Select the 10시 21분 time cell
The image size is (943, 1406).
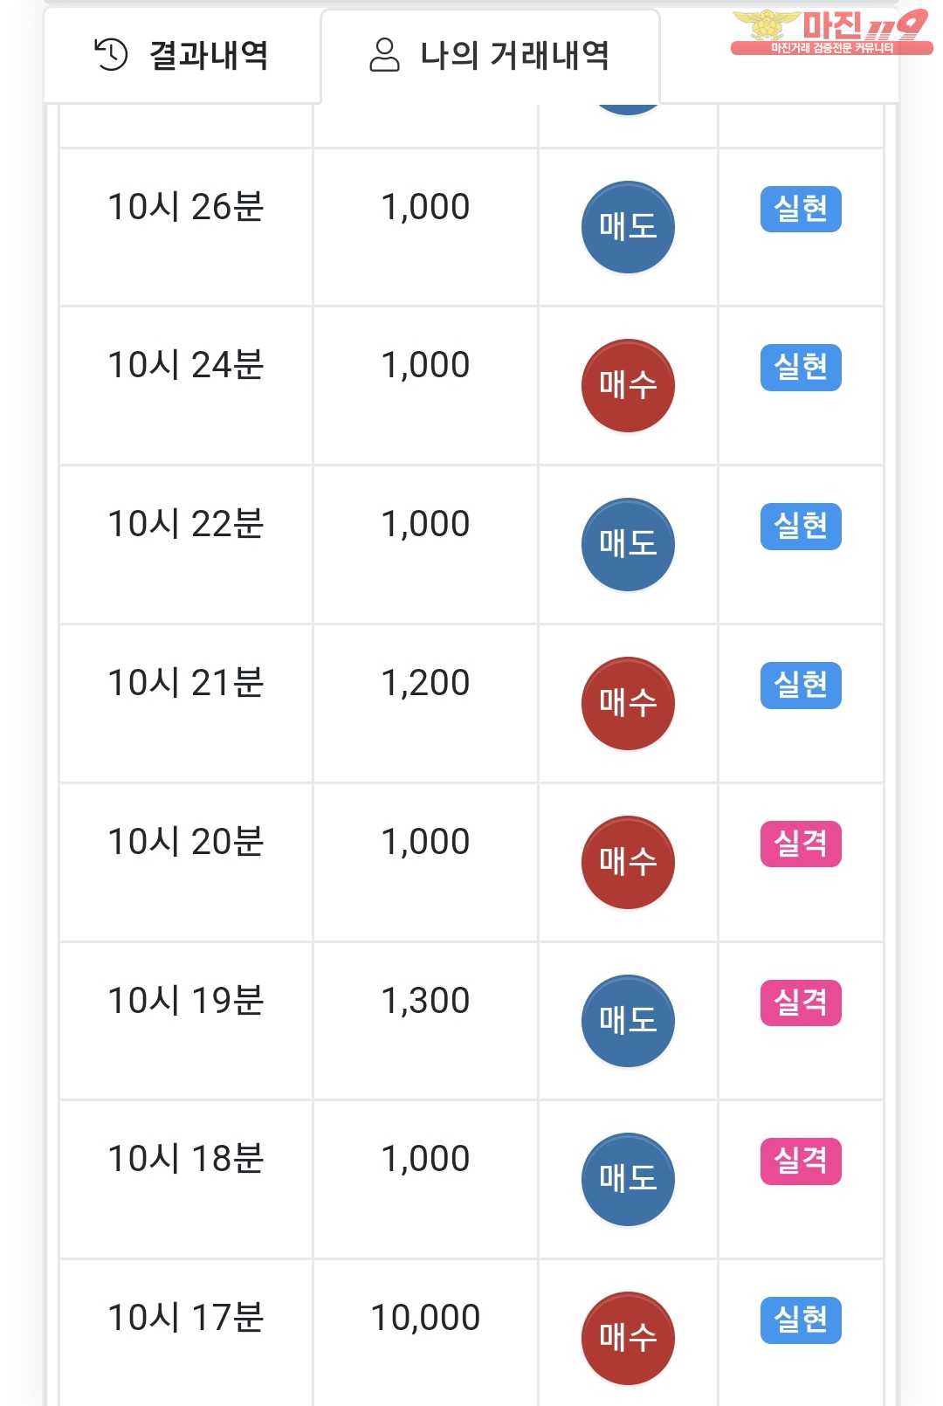pos(186,703)
